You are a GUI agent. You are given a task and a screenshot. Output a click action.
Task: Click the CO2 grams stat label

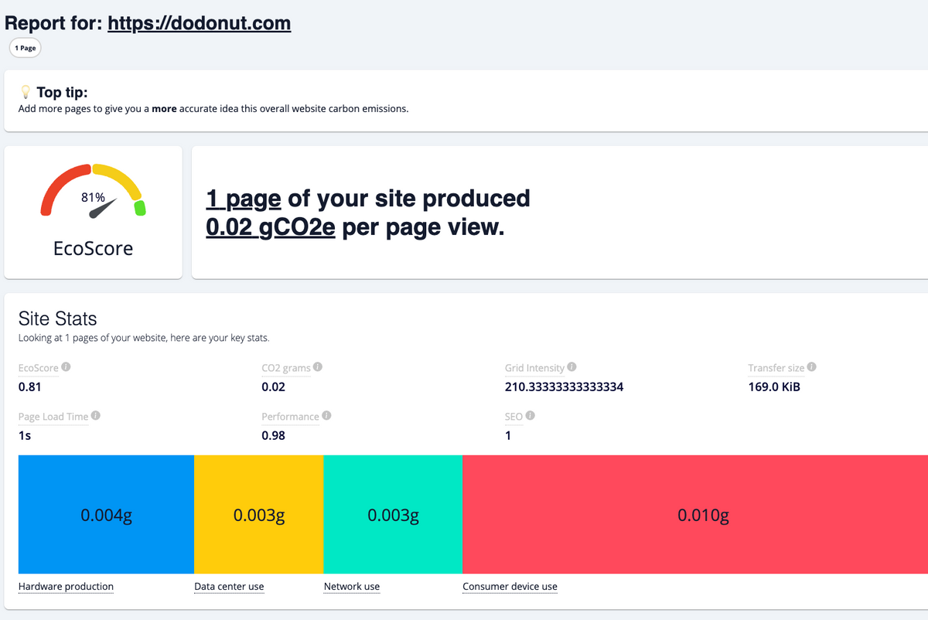coord(286,368)
